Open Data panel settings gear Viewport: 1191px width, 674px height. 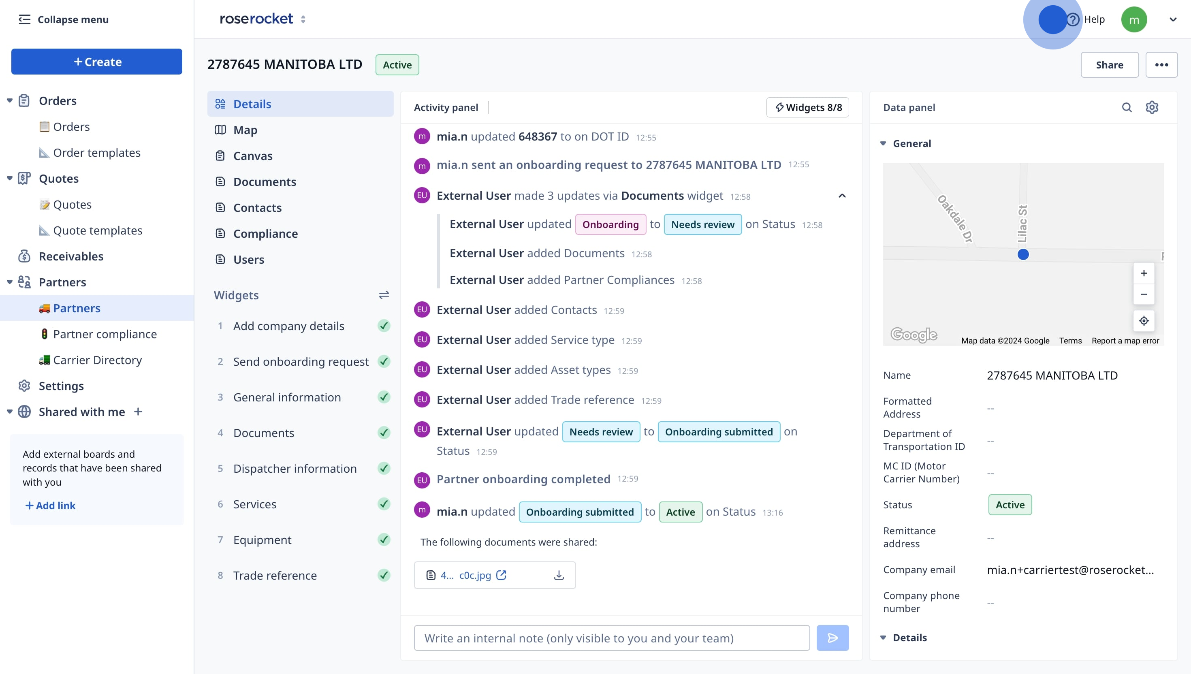pyautogui.click(x=1152, y=107)
